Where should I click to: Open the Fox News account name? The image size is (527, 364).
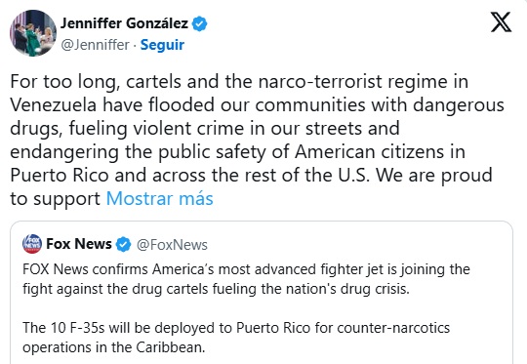click(79, 244)
